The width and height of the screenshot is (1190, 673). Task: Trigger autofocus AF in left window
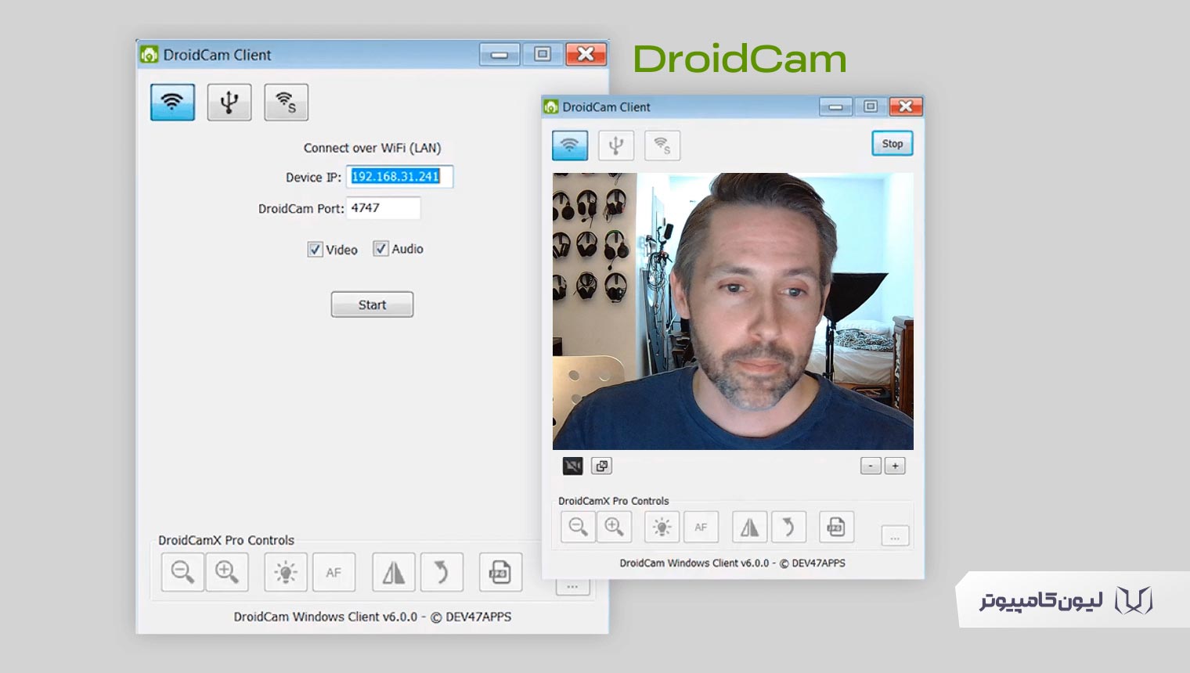coord(334,572)
